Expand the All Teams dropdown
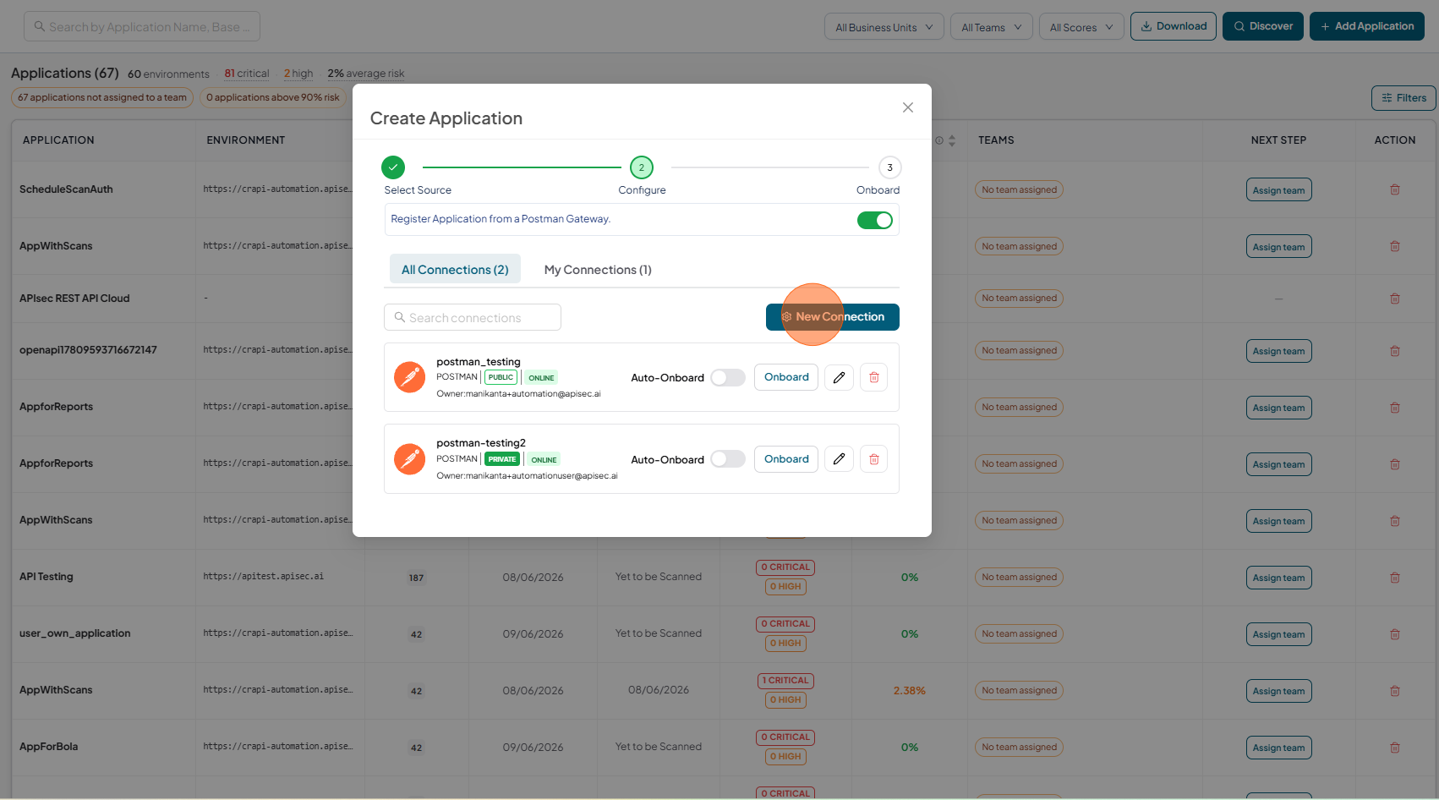 (x=992, y=27)
